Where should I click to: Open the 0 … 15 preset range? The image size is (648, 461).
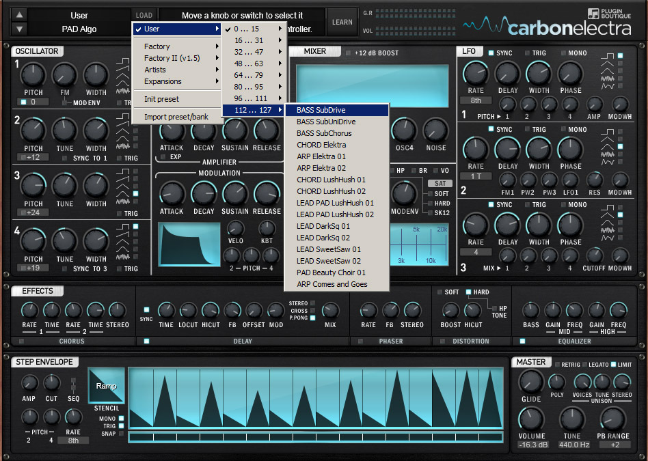pos(254,29)
